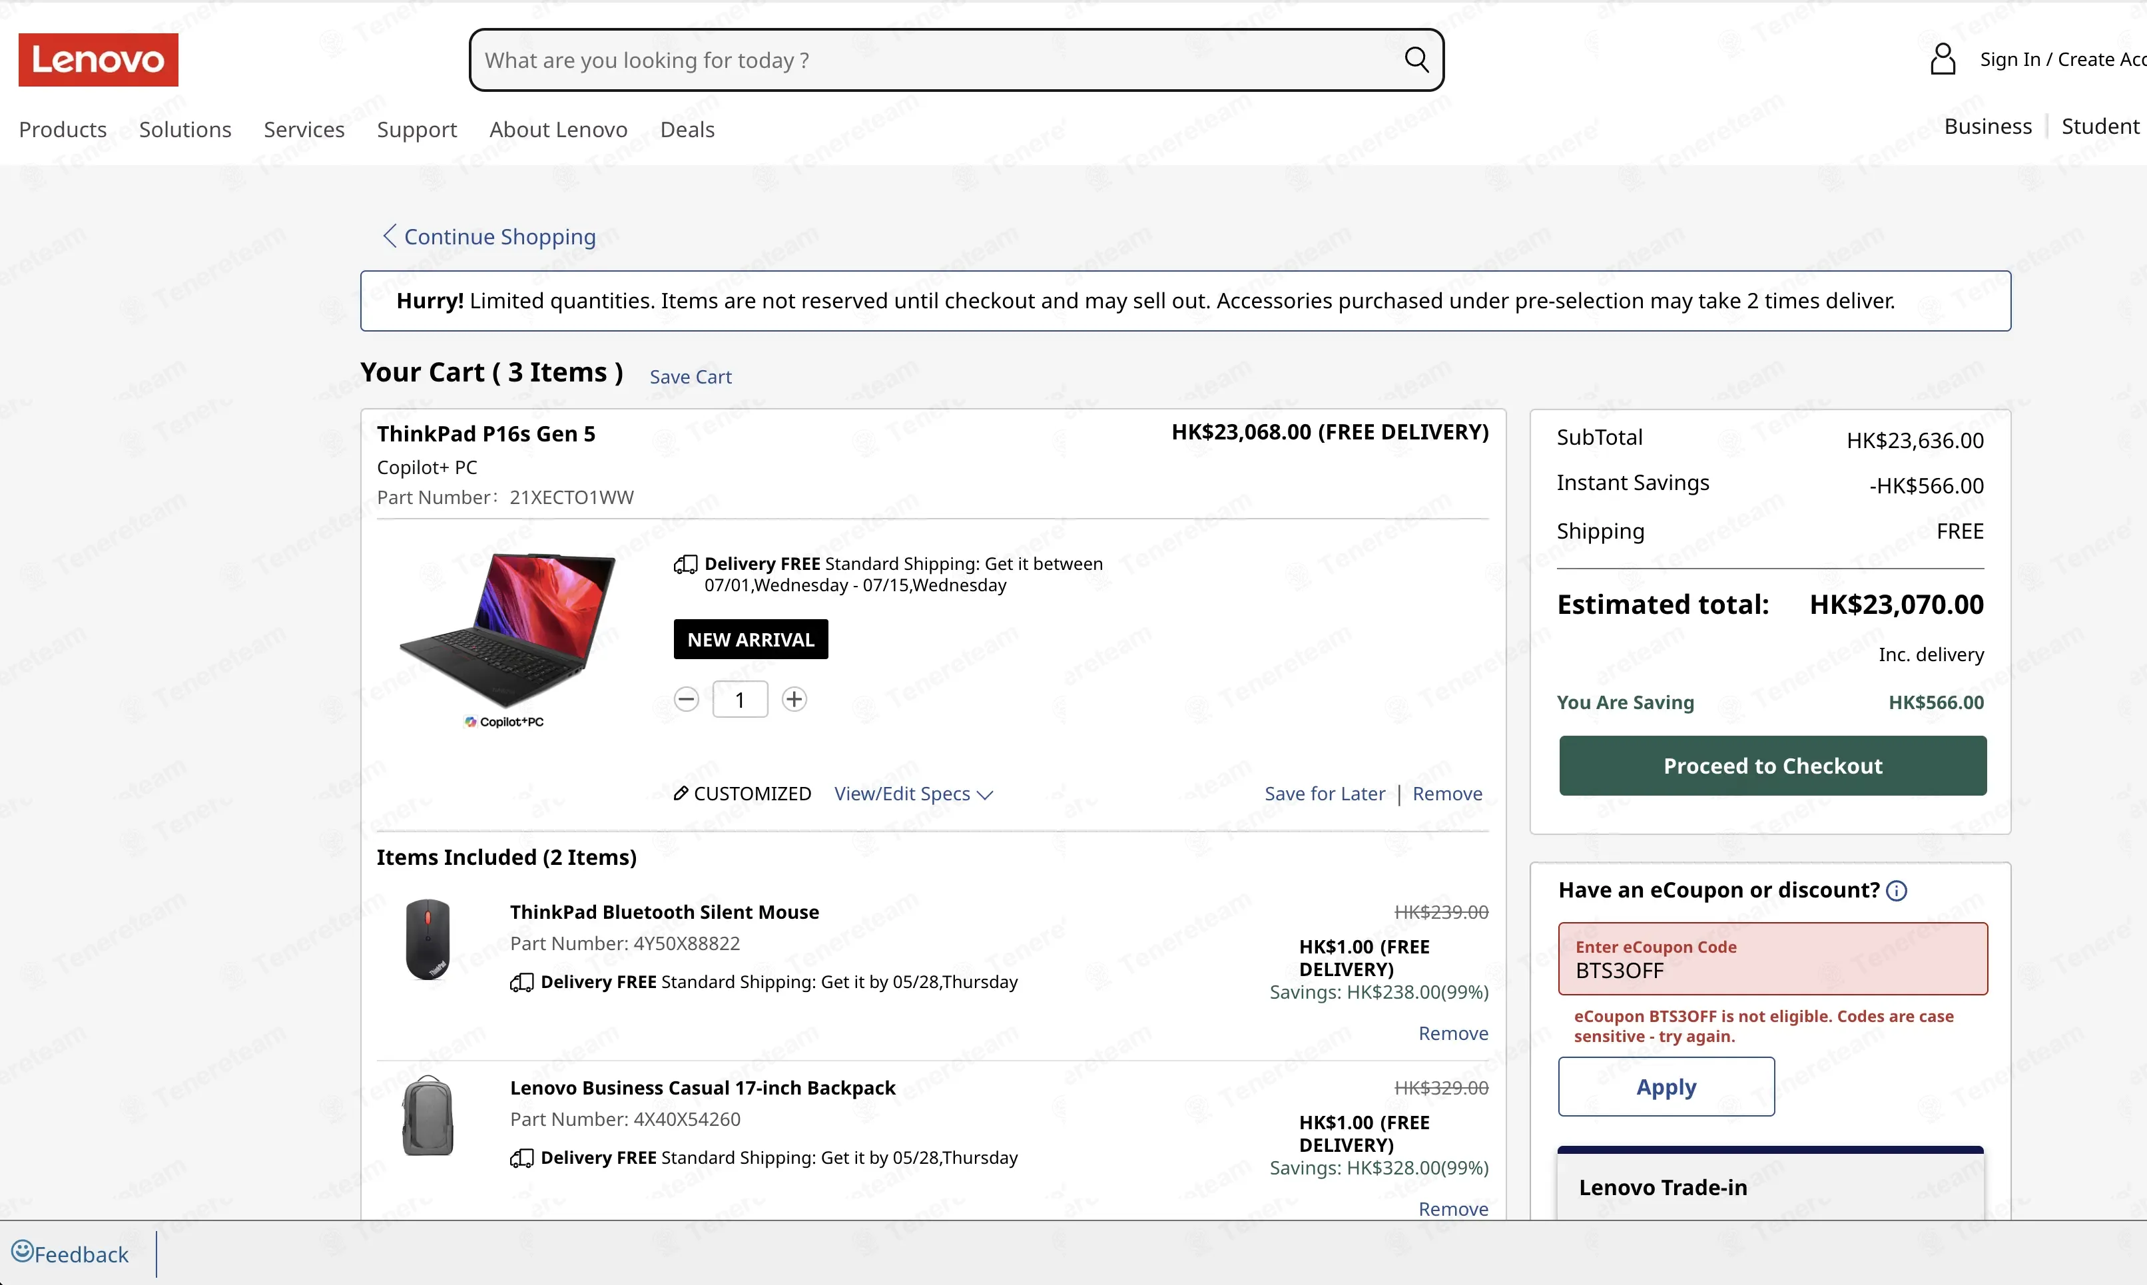This screenshot has height=1285, width=2147.
Task: Click Proceed to Checkout button
Action: point(1773,766)
